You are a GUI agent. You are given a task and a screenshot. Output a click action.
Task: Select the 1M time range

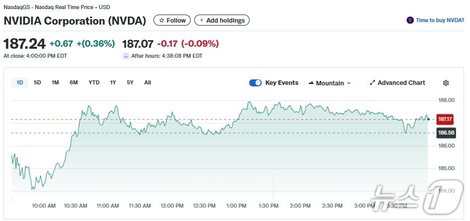55,82
